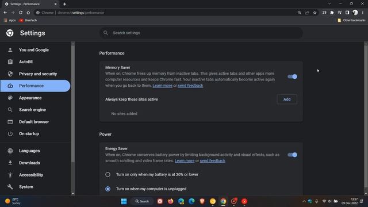Open Energy Saver Learn more link
Viewport: 368px width, 207px height.
(x=185, y=161)
